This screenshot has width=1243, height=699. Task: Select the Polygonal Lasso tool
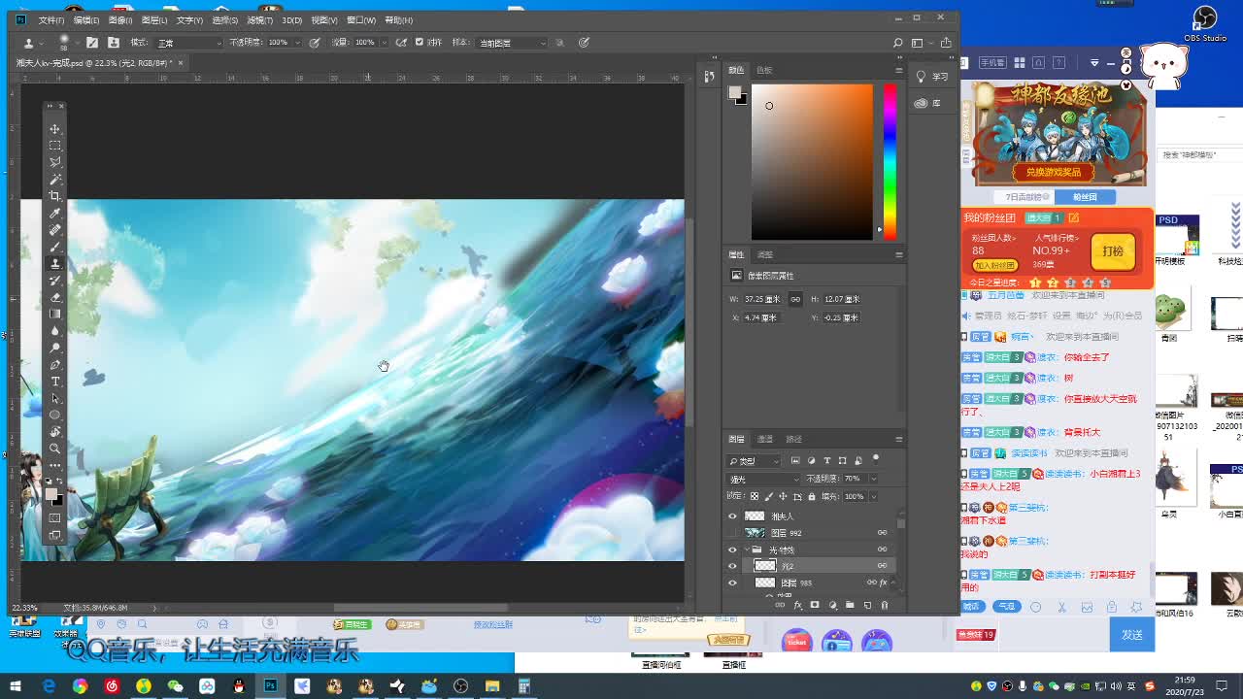[x=55, y=162]
